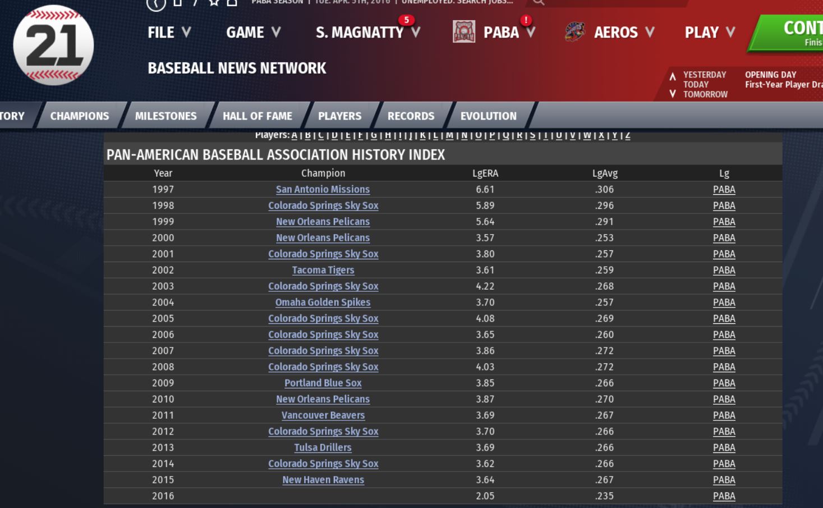This screenshot has height=508, width=823.
Task: Click the 2.05 LgERA value
Action: pyautogui.click(x=485, y=496)
